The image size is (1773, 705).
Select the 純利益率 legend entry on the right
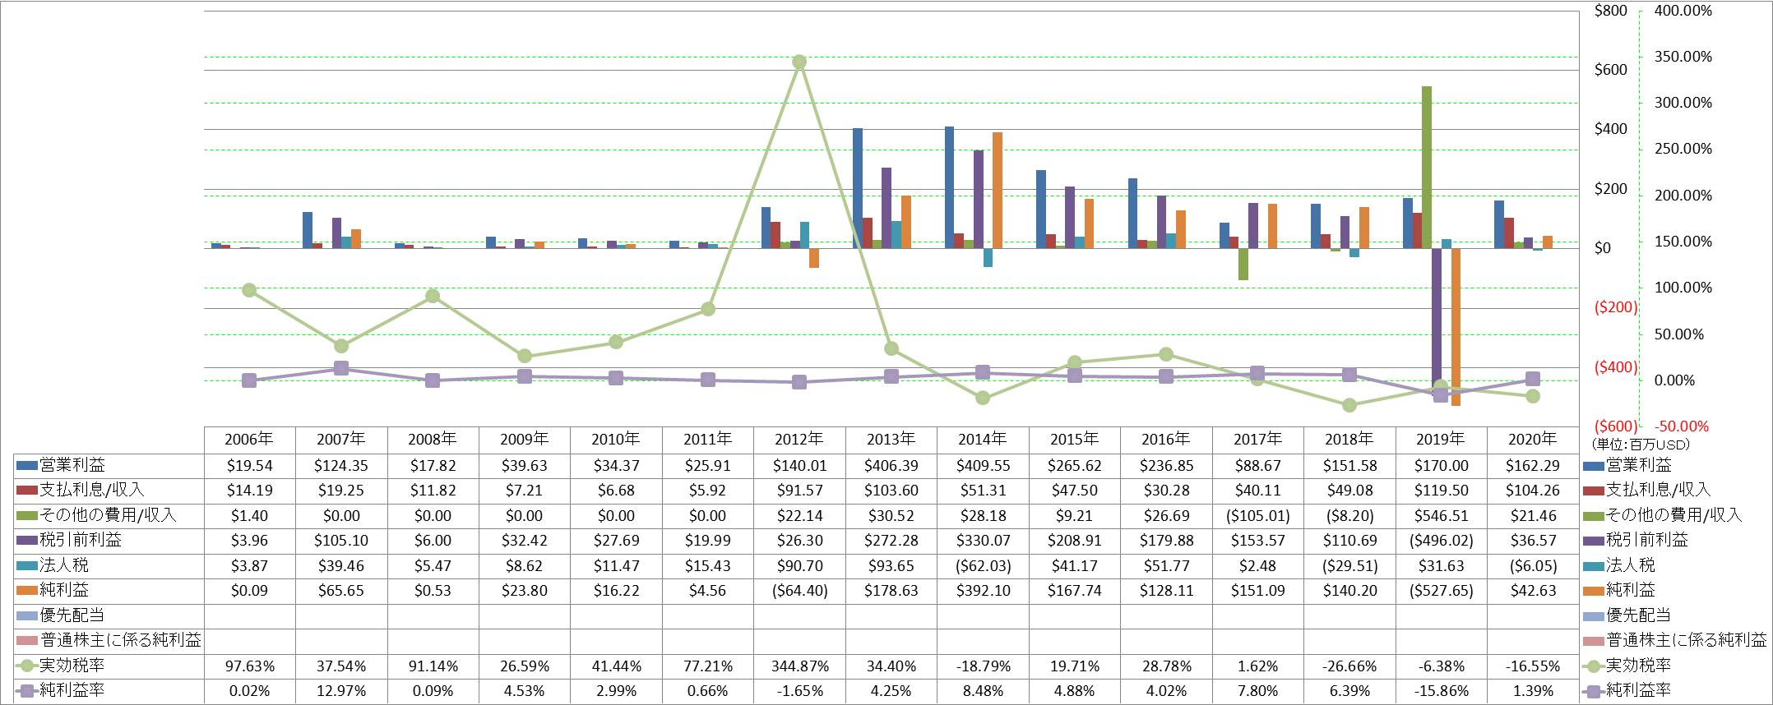point(1627,690)
